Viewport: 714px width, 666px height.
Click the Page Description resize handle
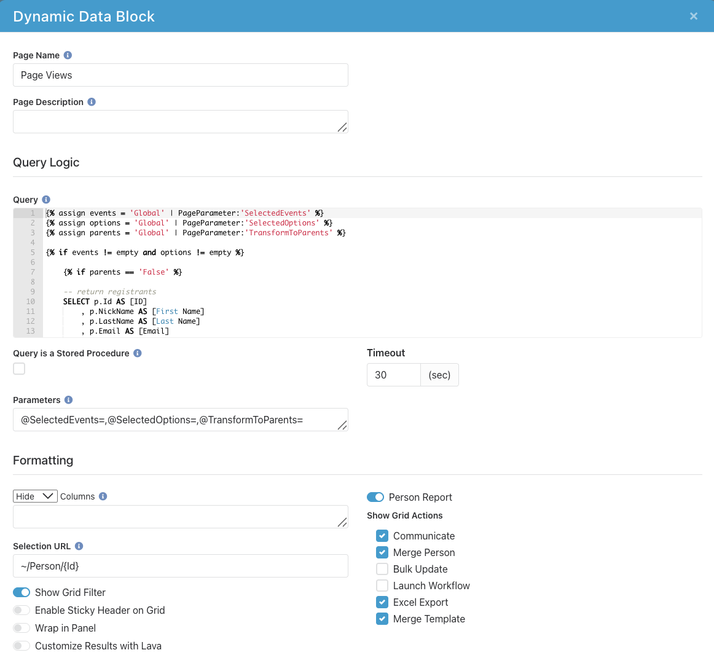point(342,127)
